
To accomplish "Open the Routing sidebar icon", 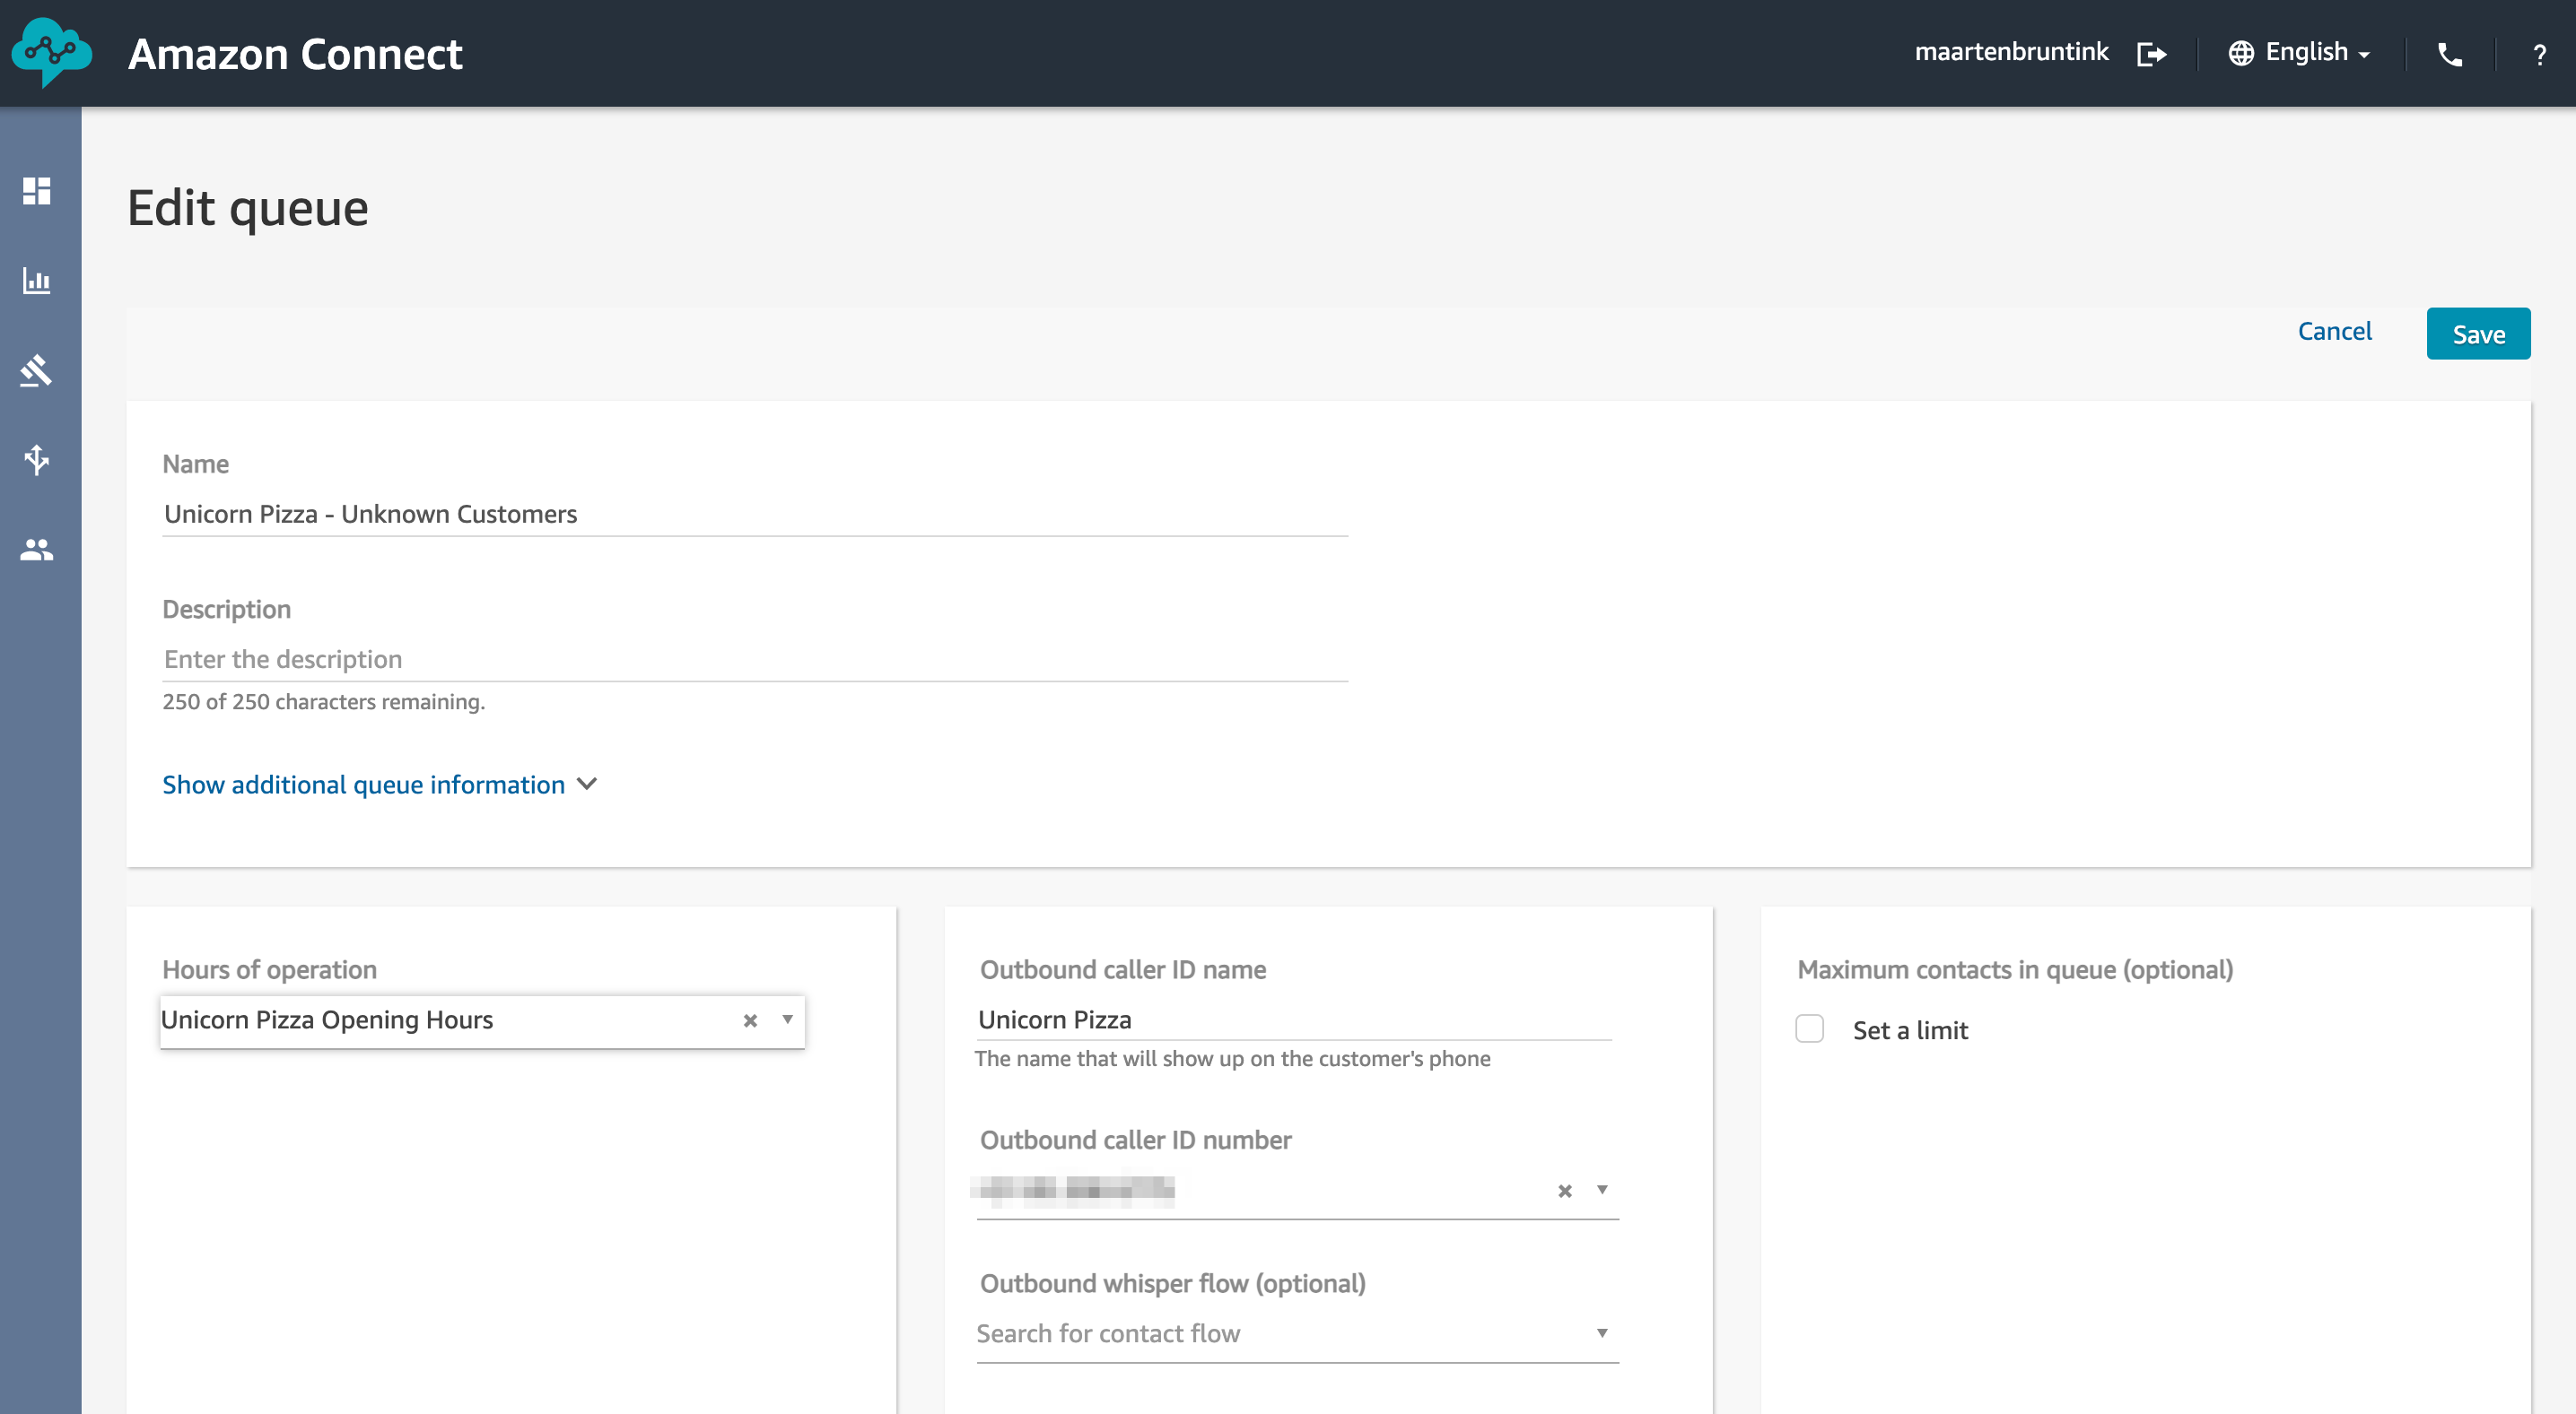I will point(37,460).
